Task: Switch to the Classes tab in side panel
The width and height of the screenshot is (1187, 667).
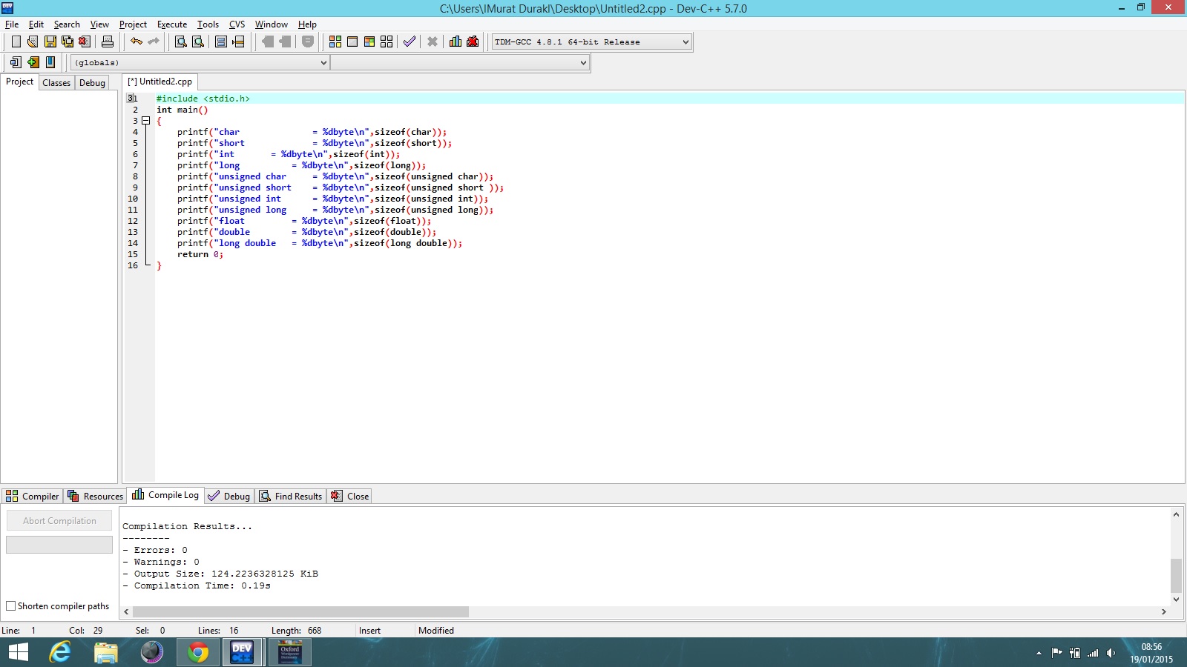Action: click(56, 83)
